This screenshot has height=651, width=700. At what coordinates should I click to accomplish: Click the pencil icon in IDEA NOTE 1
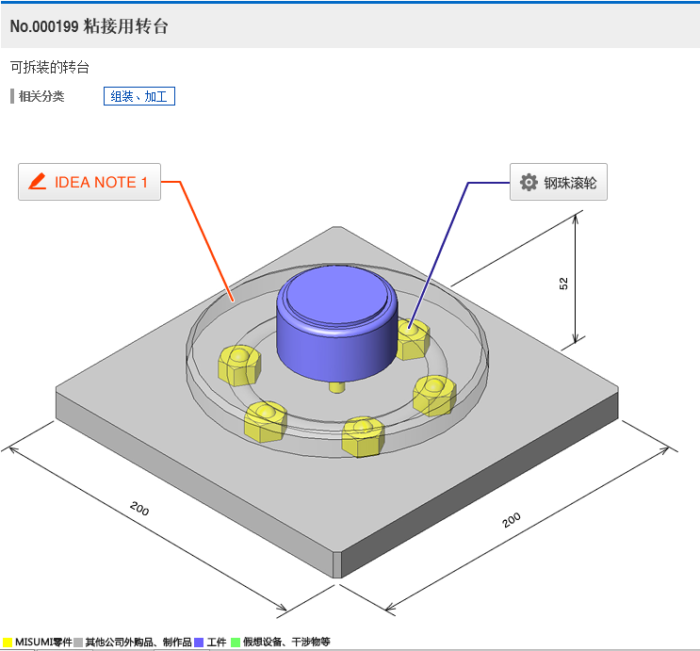pyautogui.click(x=38, y=181)
